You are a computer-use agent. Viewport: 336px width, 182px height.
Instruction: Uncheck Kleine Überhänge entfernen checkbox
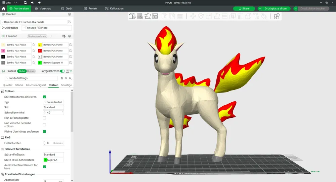[x=44, y=132]
